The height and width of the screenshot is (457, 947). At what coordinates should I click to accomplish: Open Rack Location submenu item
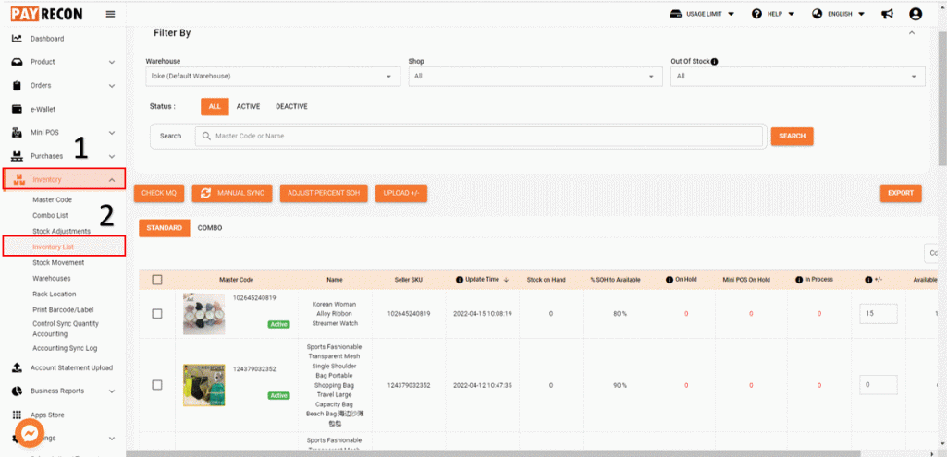[55, 295]
